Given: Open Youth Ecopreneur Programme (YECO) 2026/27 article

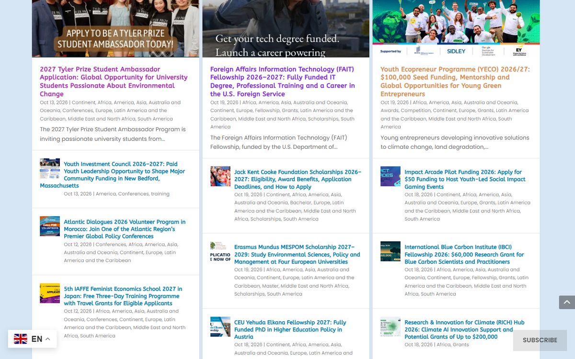Looking at the screenshot, I should tap(455, 81).
